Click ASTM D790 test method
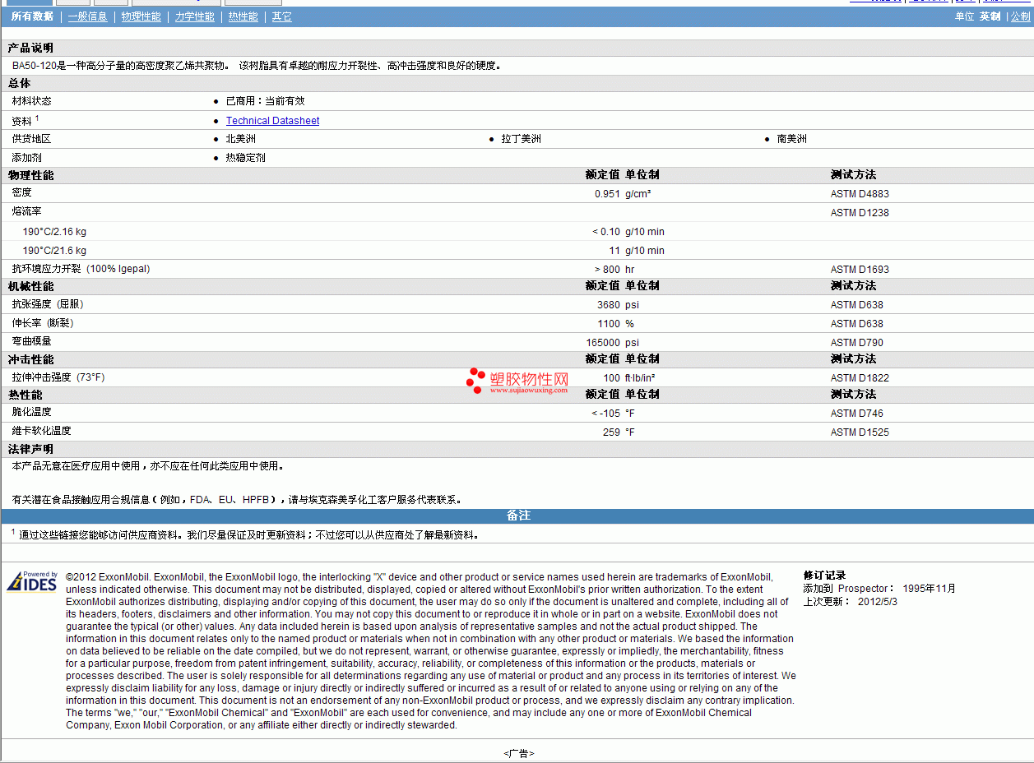 coord(857,343)
